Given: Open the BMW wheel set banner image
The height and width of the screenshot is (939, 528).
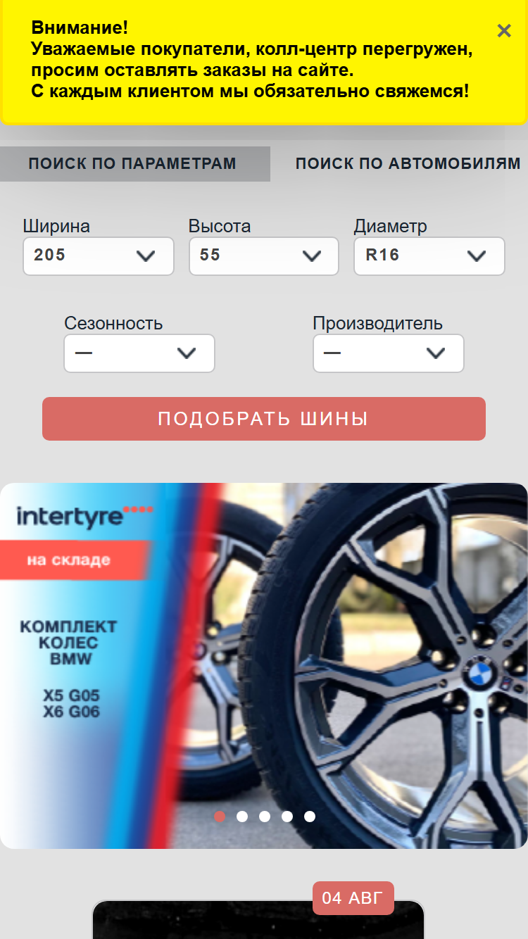Looking at the screenshot, I should point(264,665).
